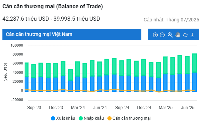Click the zoom in plus icon

[155, 35]
